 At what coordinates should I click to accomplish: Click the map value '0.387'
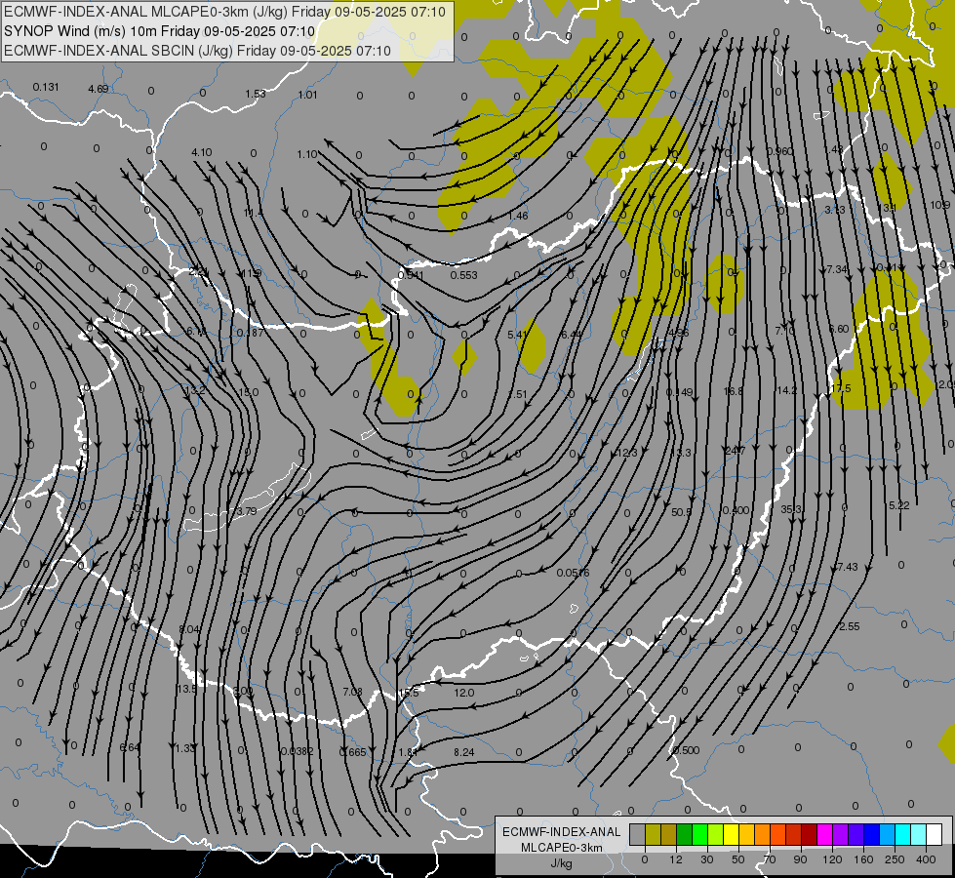click(251, 333)
